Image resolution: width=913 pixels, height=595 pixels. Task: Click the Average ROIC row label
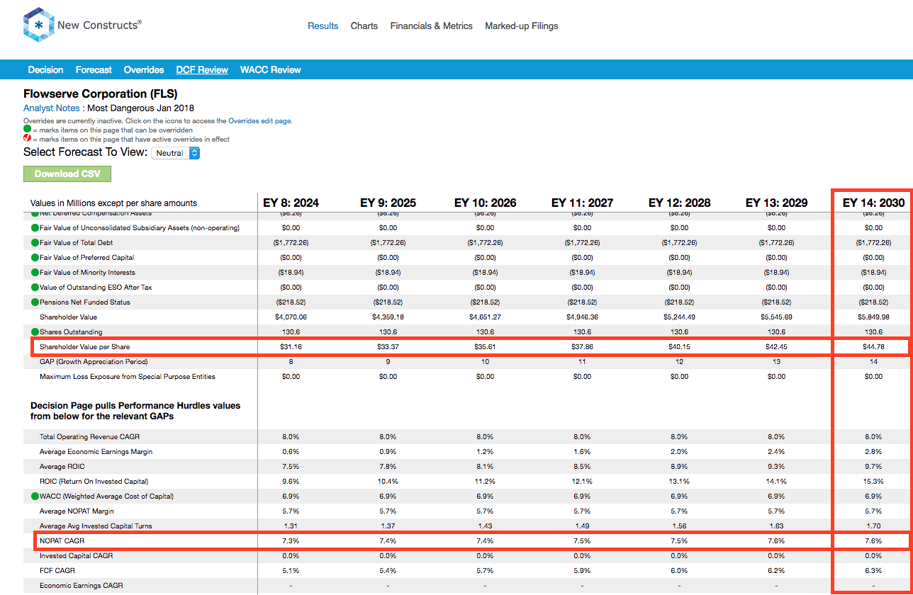click(62, 467)
